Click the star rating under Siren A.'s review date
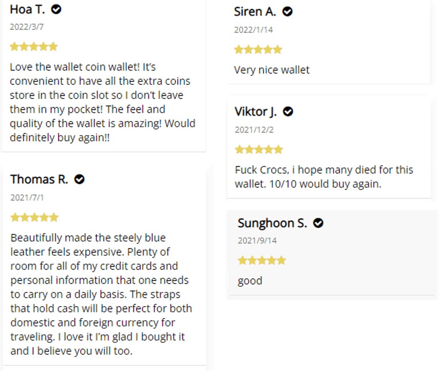This screenshot has height=371, width=439. point(258,50)
